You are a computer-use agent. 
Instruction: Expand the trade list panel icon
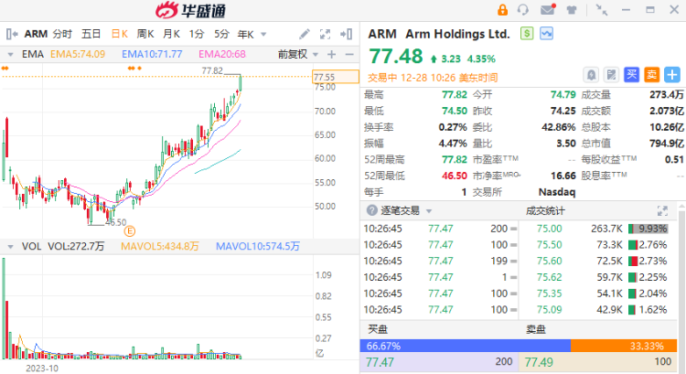[x=662, y=211]
